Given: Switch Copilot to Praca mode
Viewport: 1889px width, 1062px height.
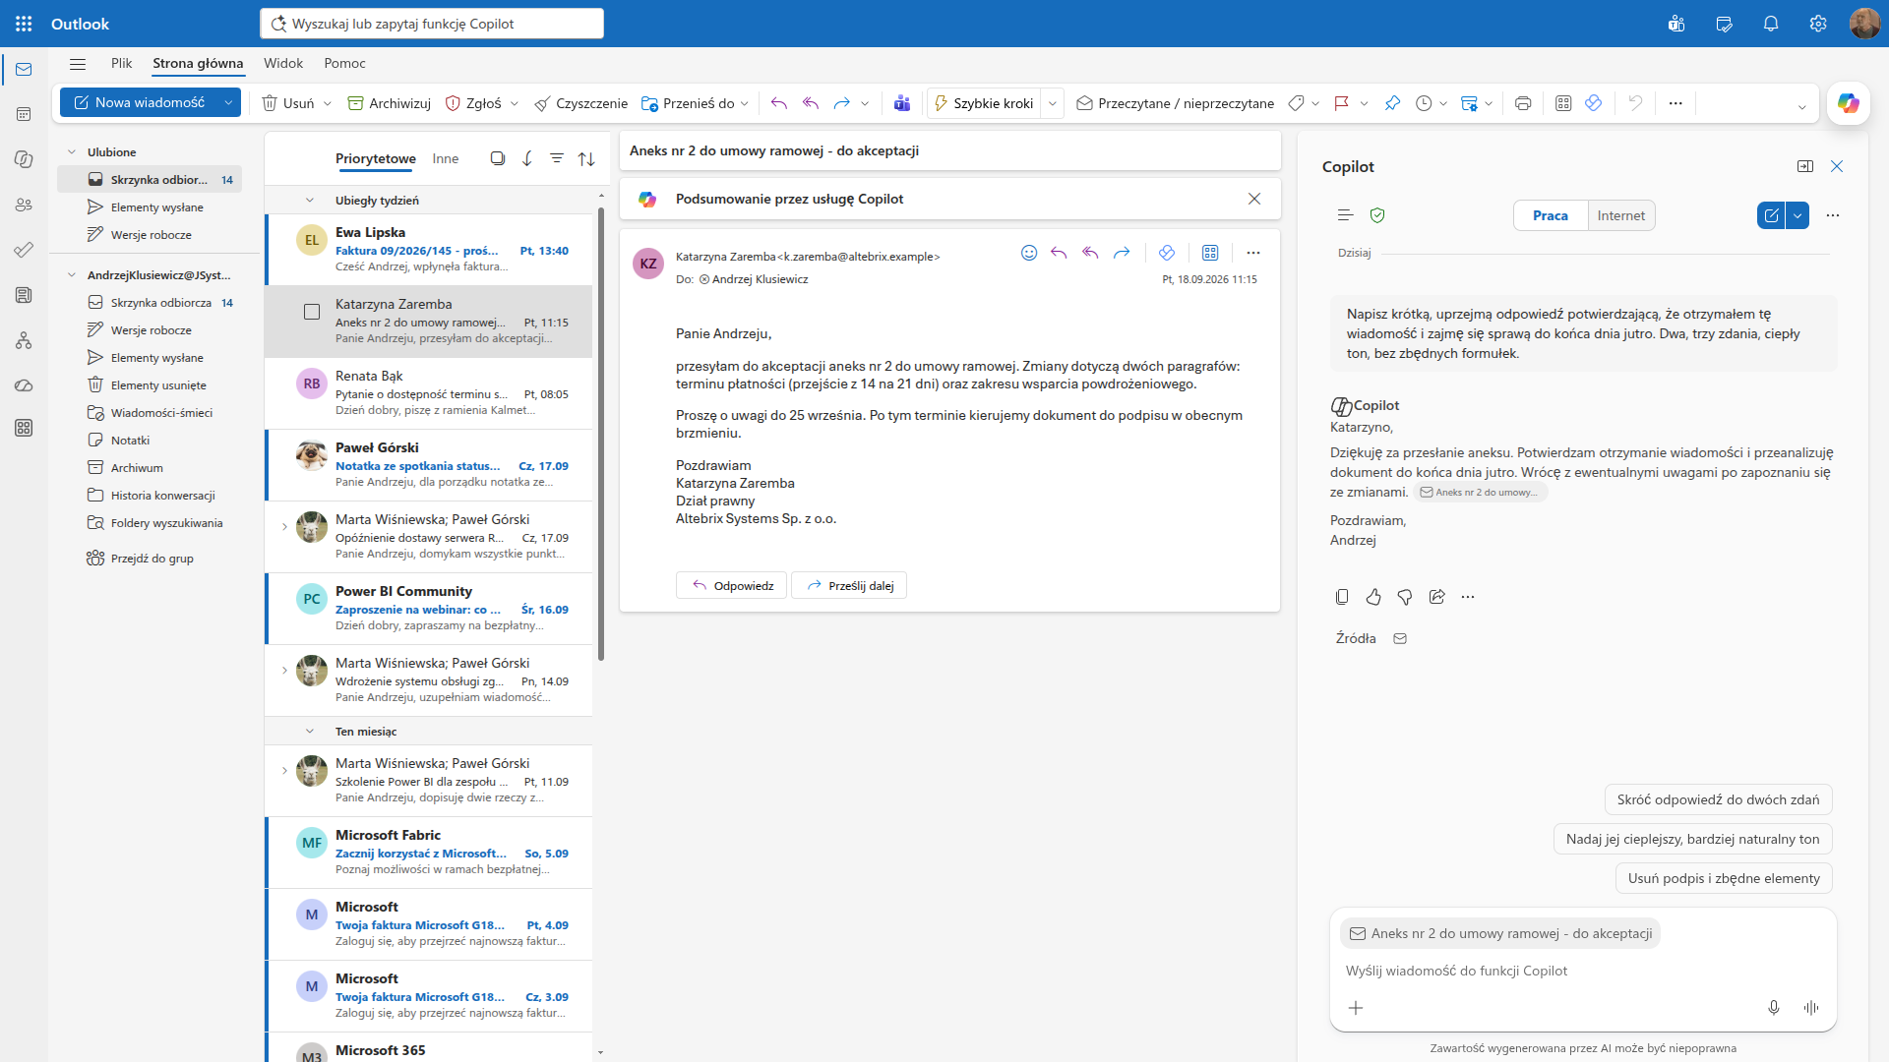Looking at the screenshot, I should coord(1551,215).
